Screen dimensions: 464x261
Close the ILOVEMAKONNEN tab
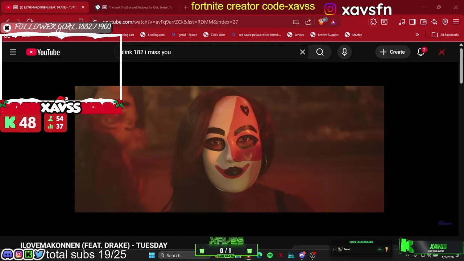(x=83, y=7)
